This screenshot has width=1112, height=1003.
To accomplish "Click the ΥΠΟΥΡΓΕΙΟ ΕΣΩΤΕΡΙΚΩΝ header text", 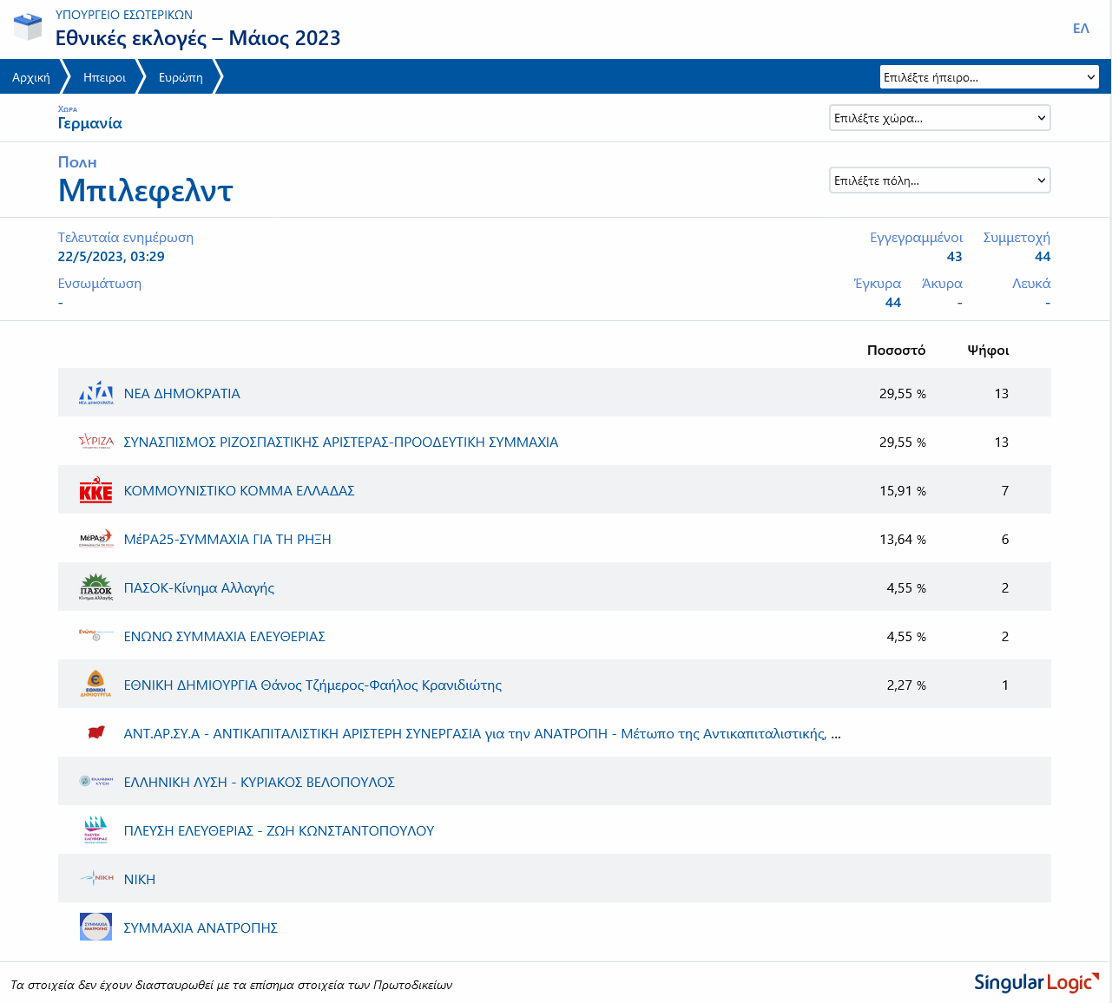I will point(124,15).
